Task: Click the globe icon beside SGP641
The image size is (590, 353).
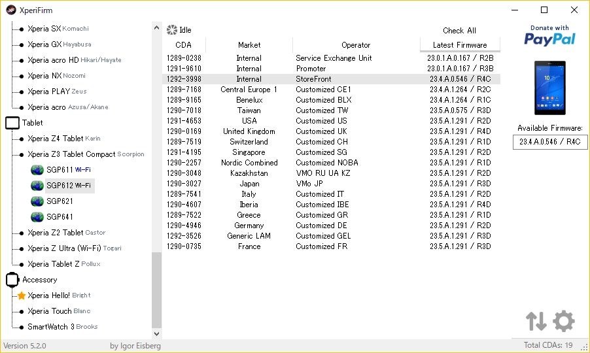Action: click(37, 217)
